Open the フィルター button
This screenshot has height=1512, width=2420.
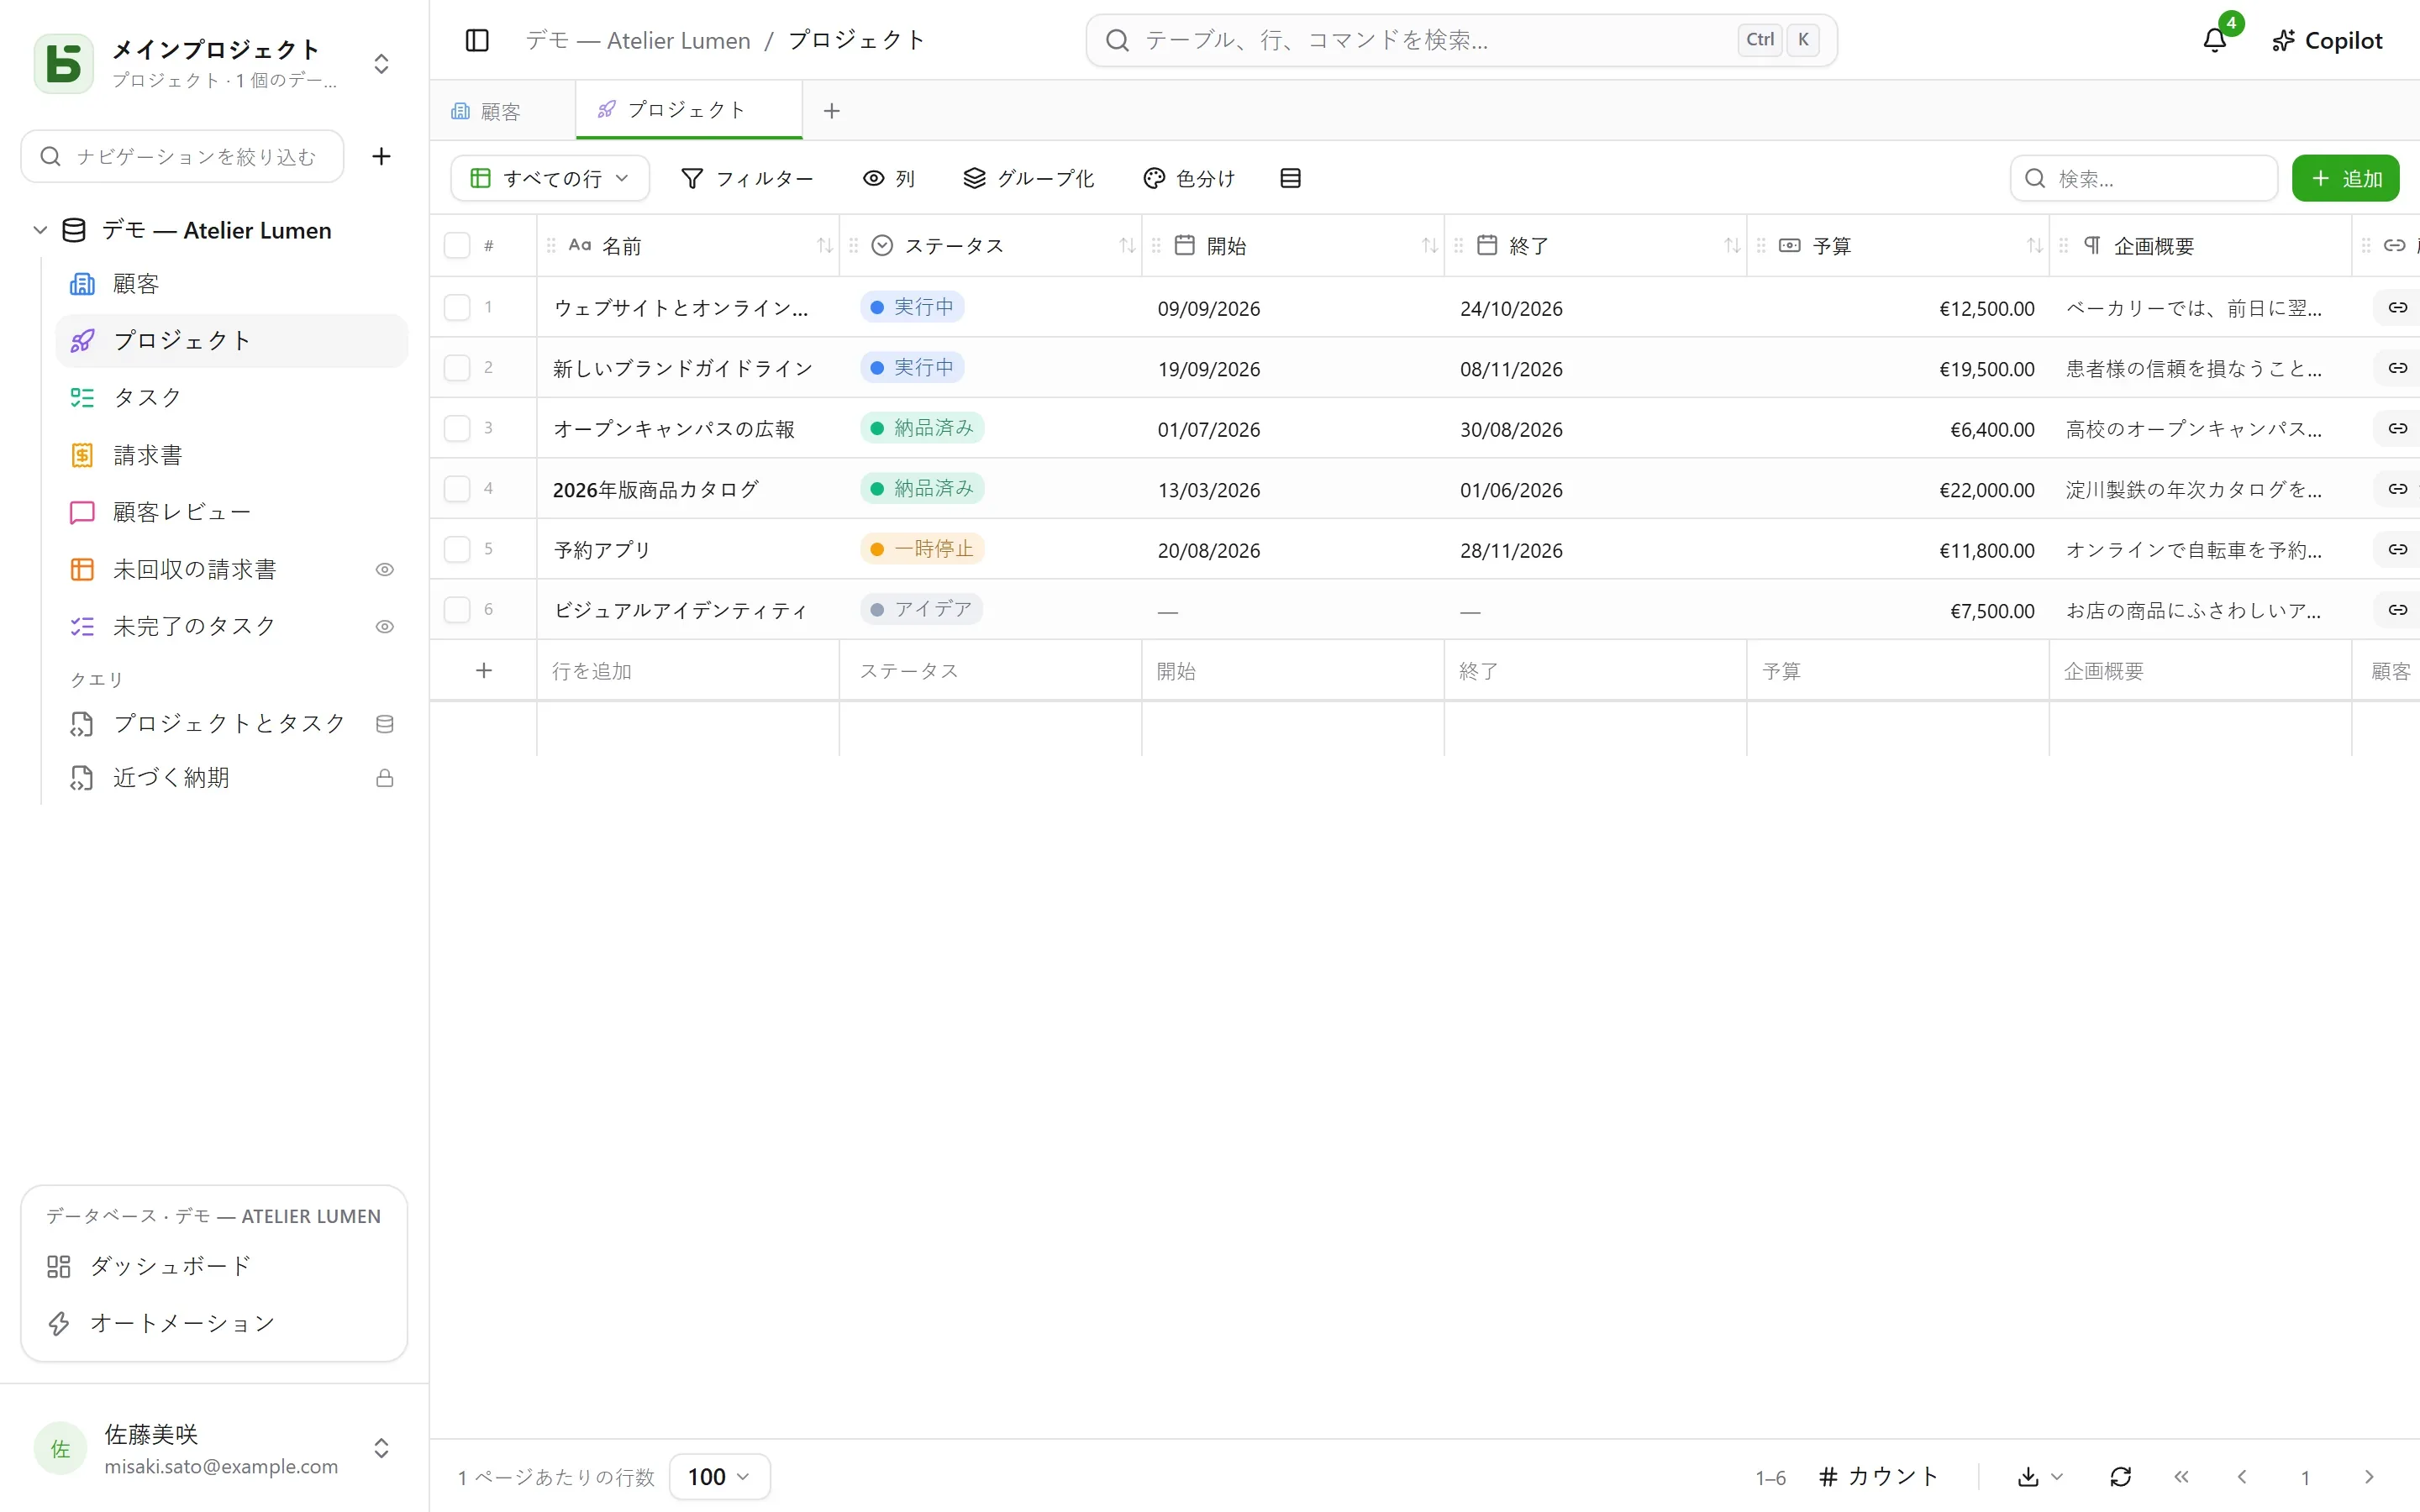point(747,178)
